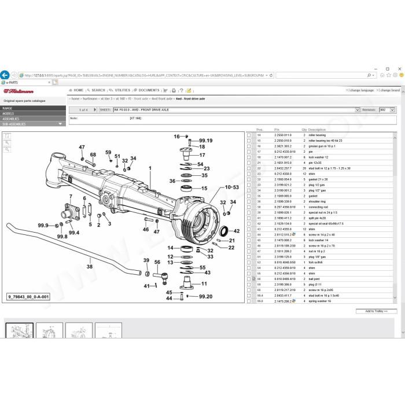Open the browser home icon
The width and height of the screenshot is (405, 405).
(x=382, y=75)
